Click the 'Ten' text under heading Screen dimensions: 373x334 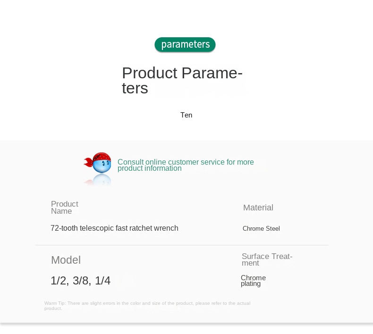[186, 115]
